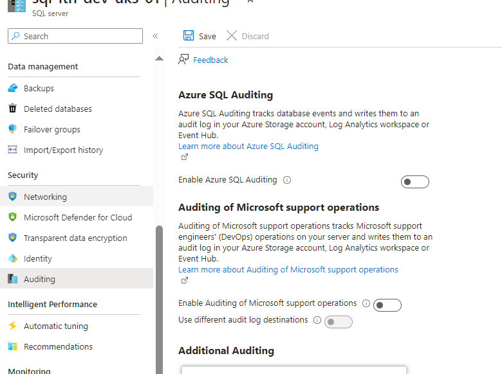This screenshot has height=374, width=502.
Task: Click the Failover groups globe icon
Action: (12, 129)
